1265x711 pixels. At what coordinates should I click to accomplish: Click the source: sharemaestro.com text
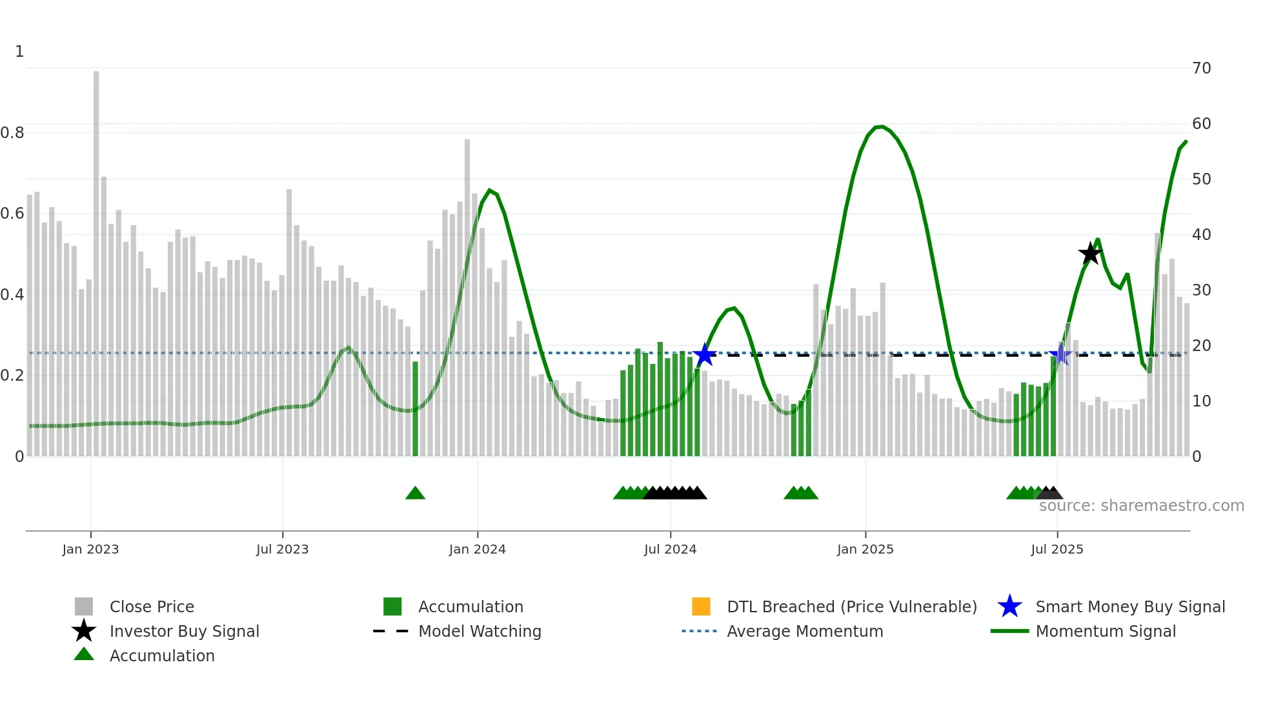click(x=1141, y=506)
